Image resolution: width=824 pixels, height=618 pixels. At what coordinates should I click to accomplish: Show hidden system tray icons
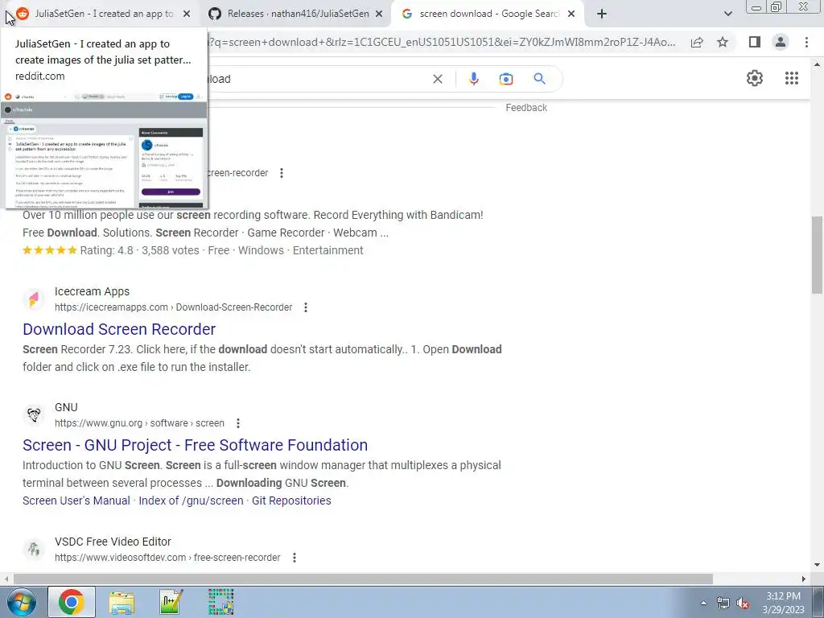pos(703,603)
